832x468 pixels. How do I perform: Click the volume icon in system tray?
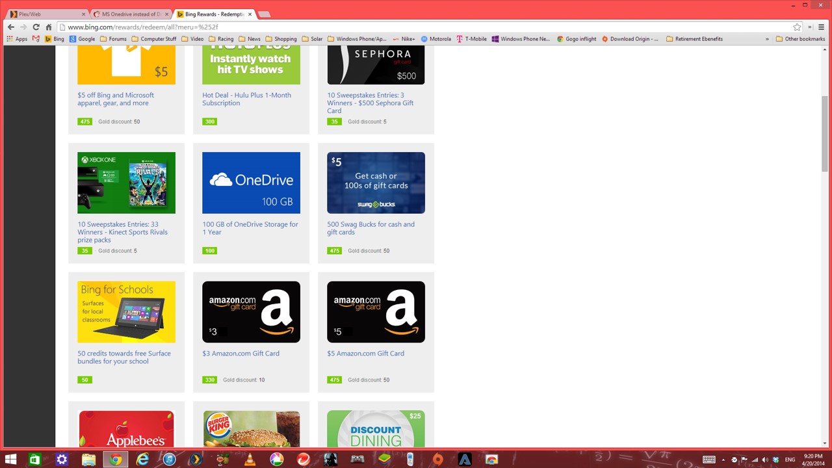coord(765,460)
